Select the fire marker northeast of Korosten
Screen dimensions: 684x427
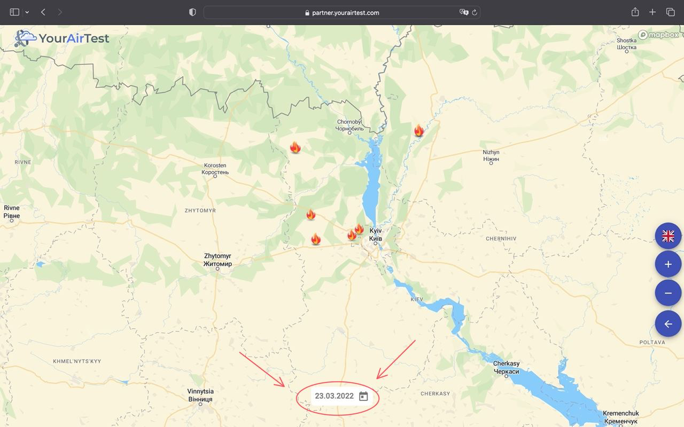tap(295, 148)
